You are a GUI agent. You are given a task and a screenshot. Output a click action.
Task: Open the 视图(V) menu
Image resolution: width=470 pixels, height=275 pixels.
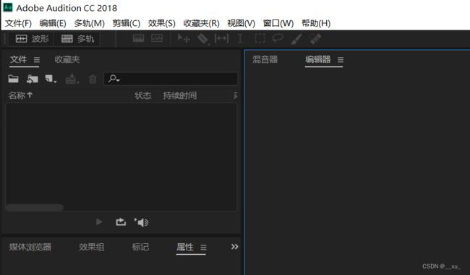(242, 23)
